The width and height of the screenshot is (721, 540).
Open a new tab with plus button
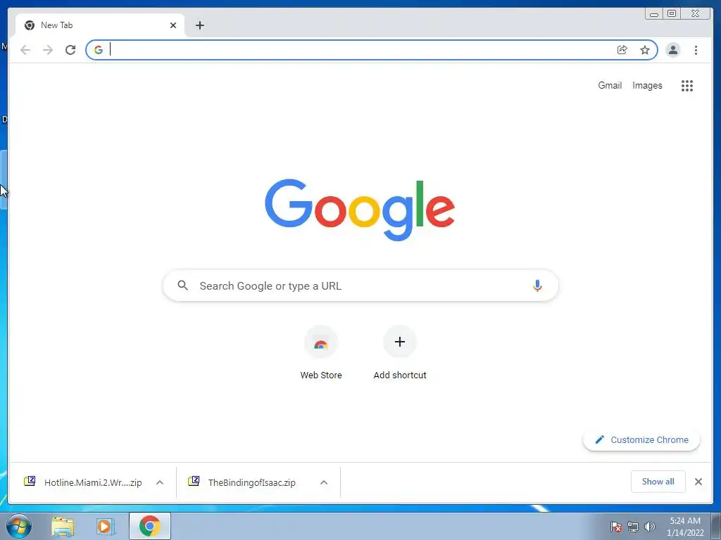tap(199, 25)
